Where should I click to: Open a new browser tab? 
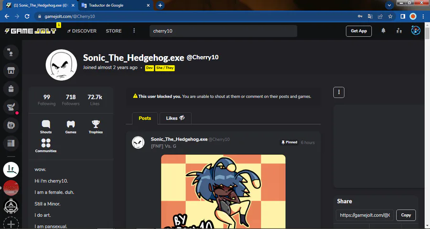160,5
